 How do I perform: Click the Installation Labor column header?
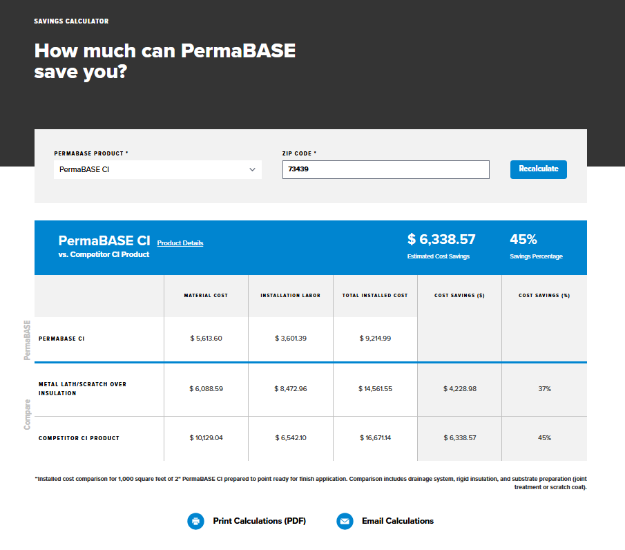pyautogui.click(x=290, y=295)
